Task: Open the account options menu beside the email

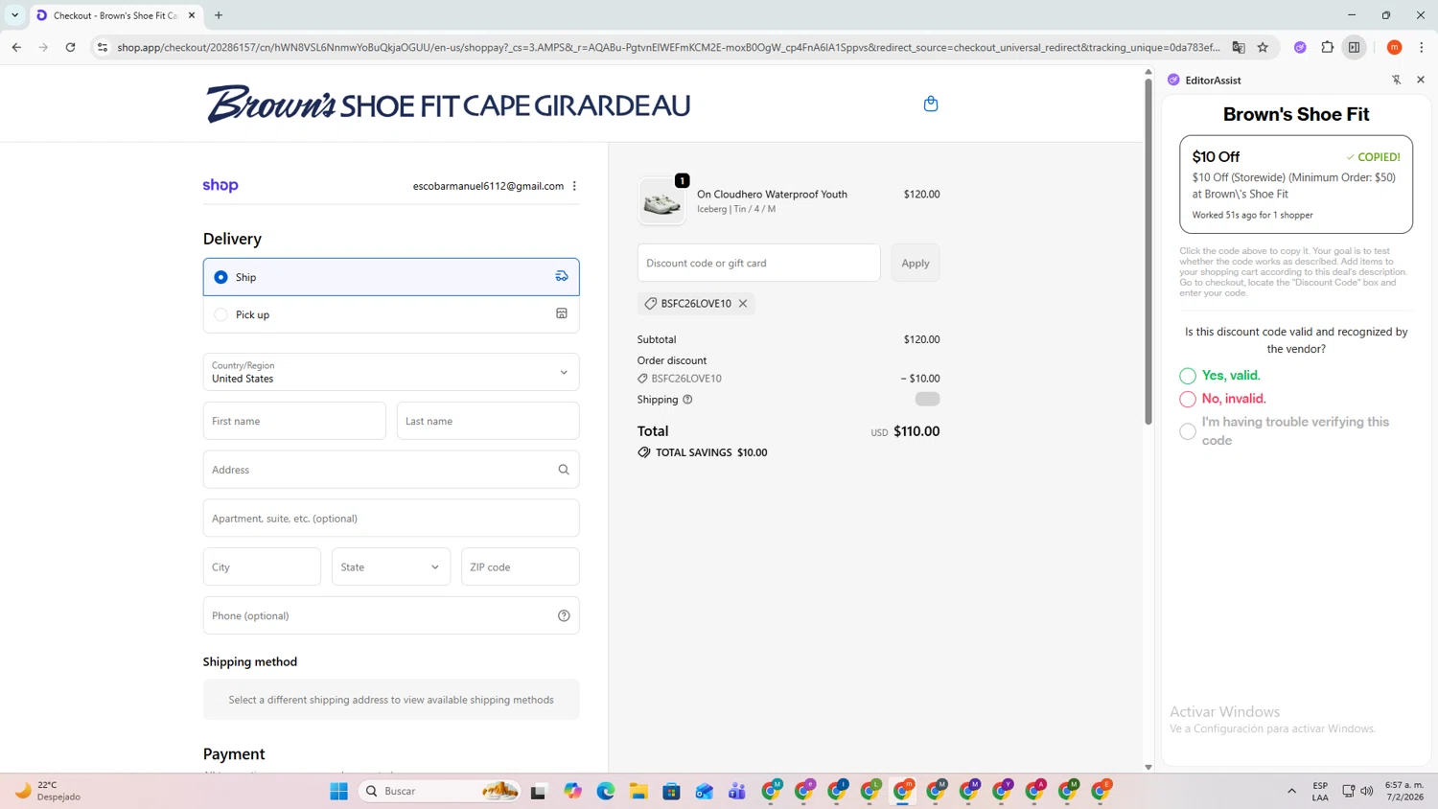Action: point(574,186)
